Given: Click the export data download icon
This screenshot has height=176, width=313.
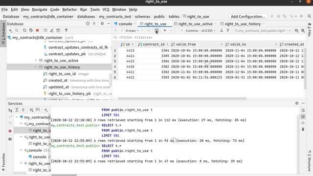Looking at the screenshot, I should (222, 30).
